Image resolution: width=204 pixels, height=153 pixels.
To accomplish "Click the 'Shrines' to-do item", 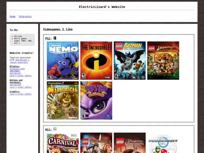I will 18,36.
